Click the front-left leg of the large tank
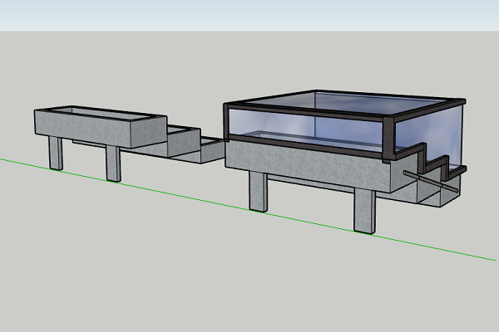This screenshot has width=499, height=332. pos(259,193)
